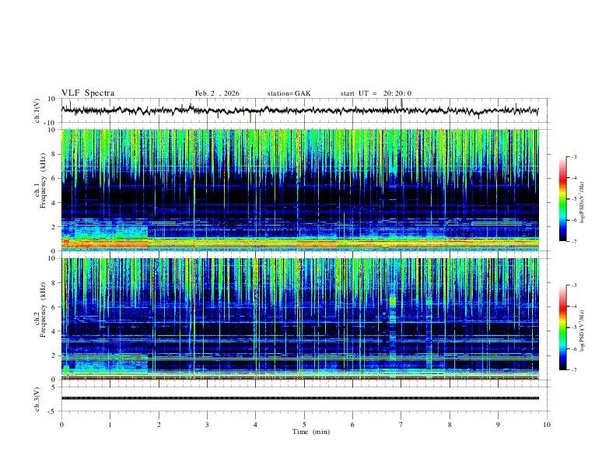Click the "ch.3(V)" axis label
This screenshot has height=476, width=616.
point(37,399)
